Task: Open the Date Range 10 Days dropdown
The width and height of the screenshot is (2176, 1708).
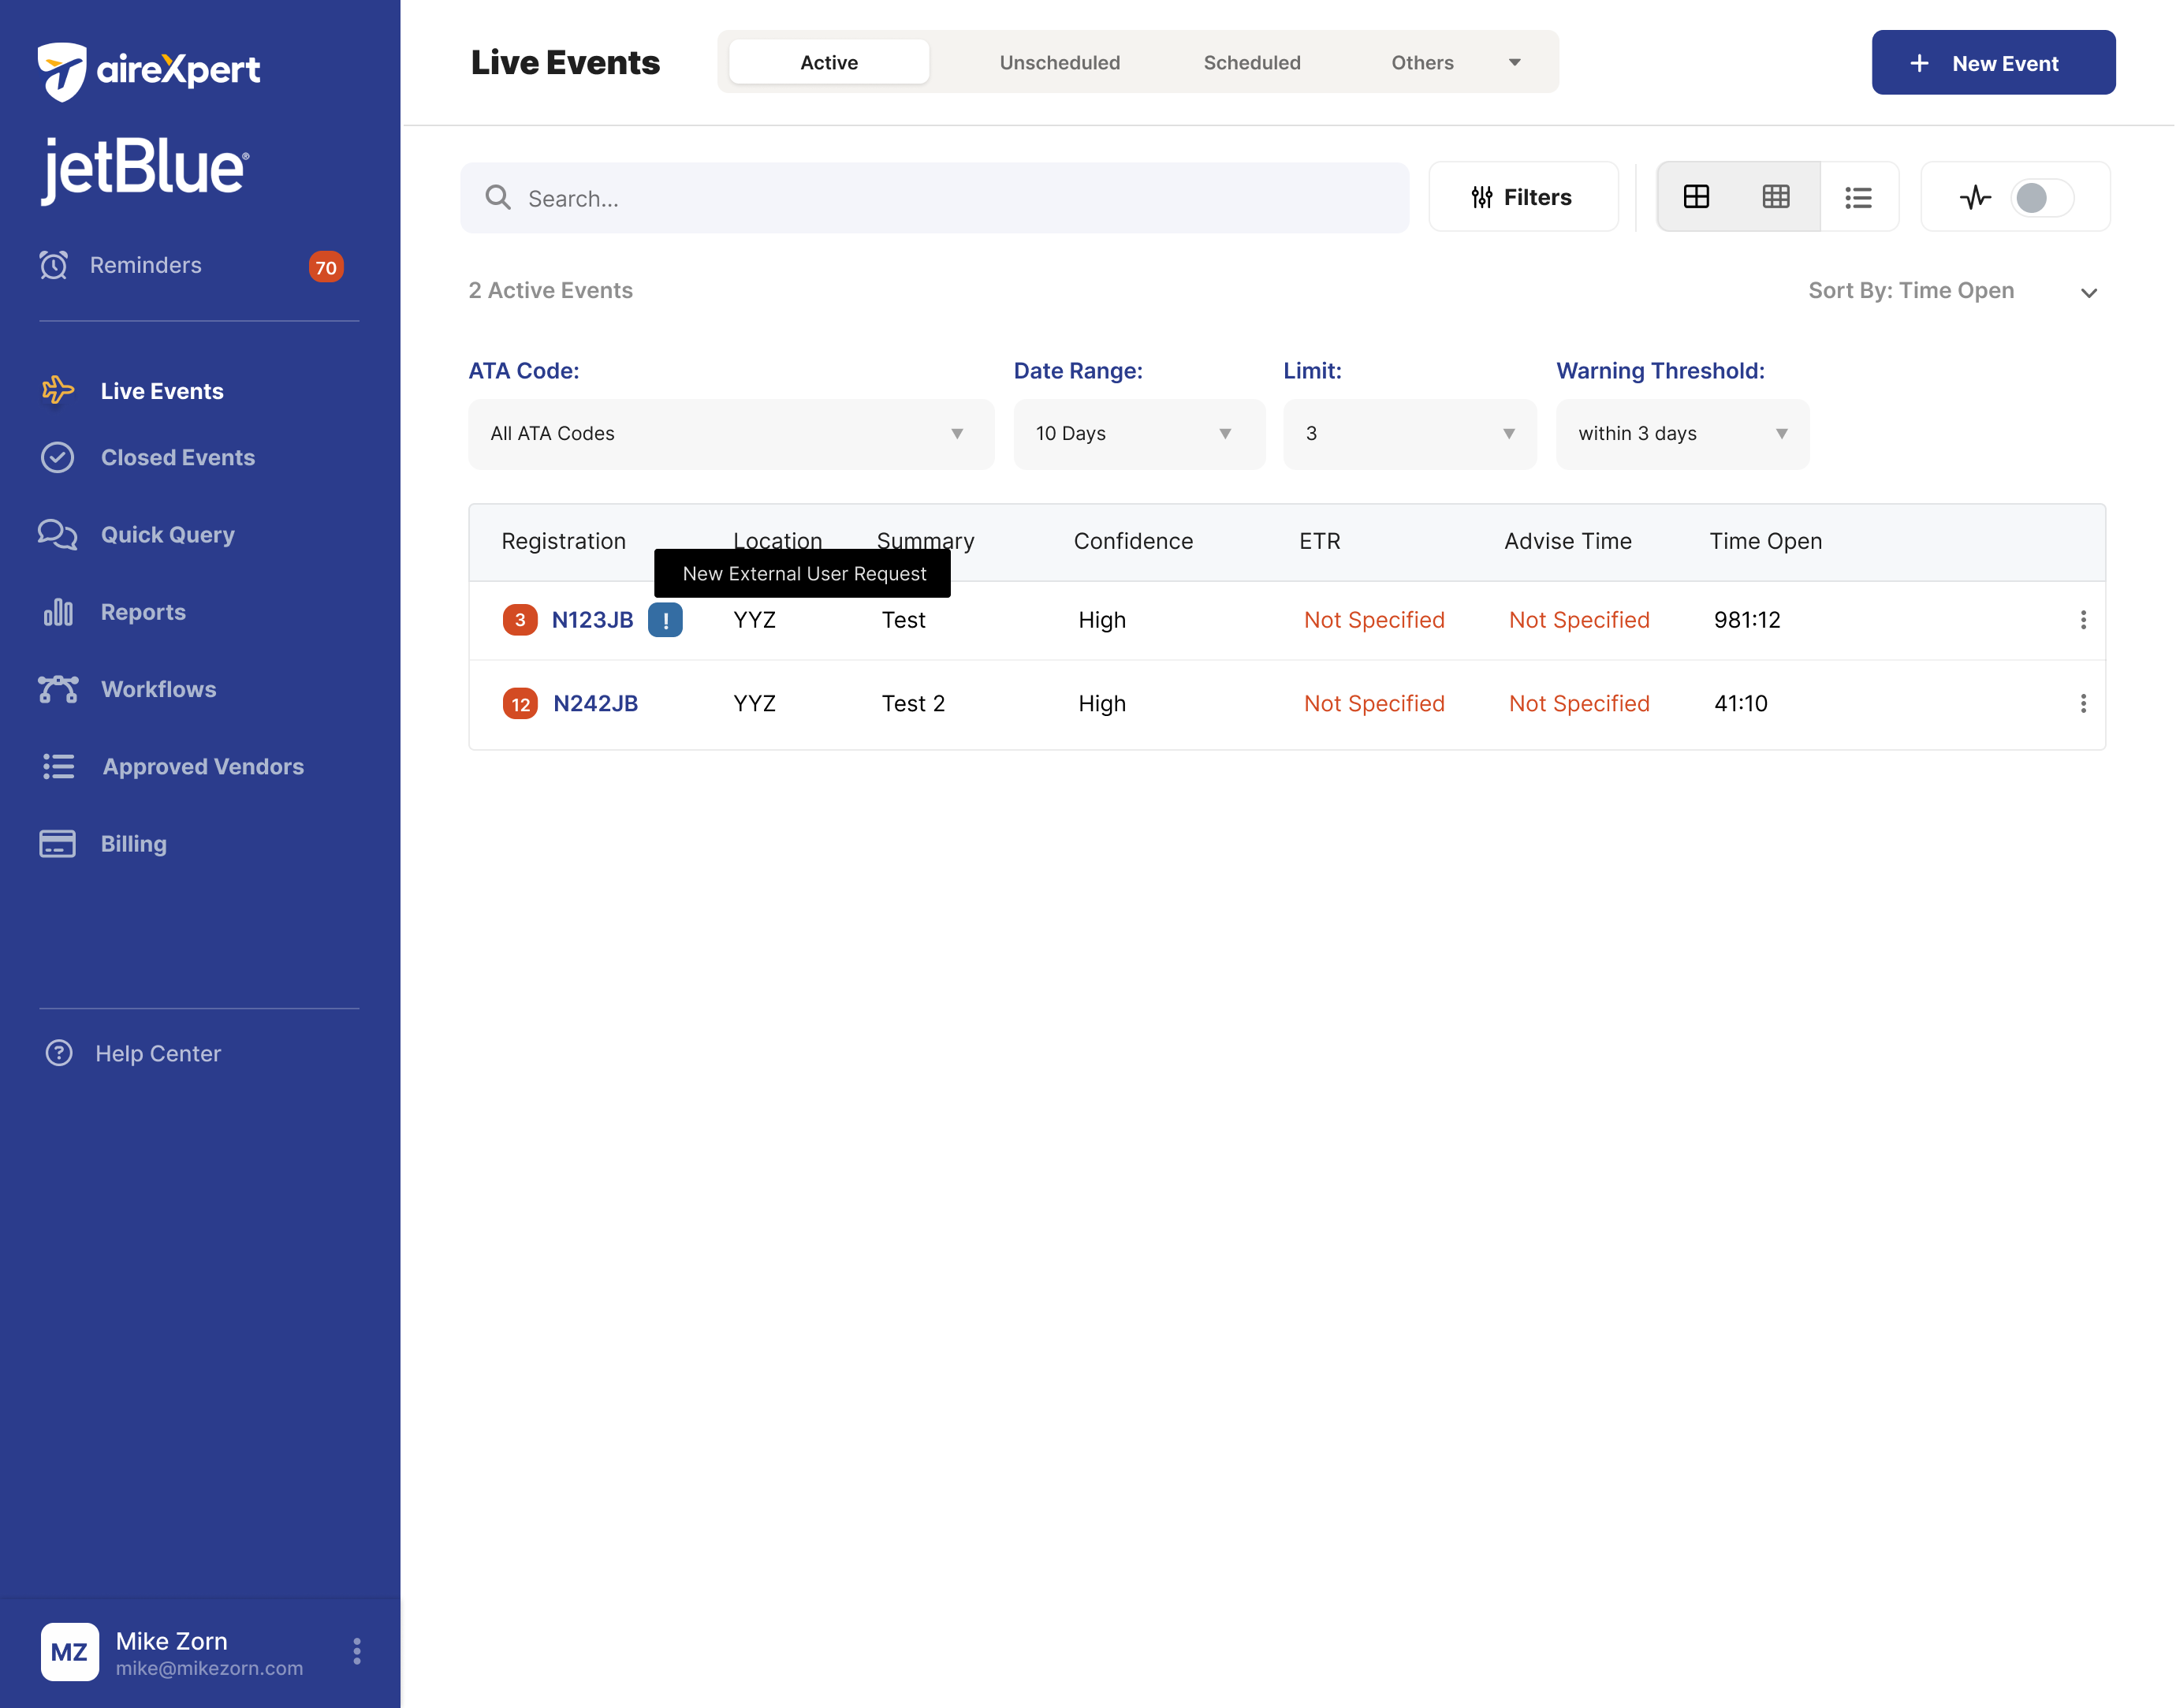Action: pos(1139,434)
